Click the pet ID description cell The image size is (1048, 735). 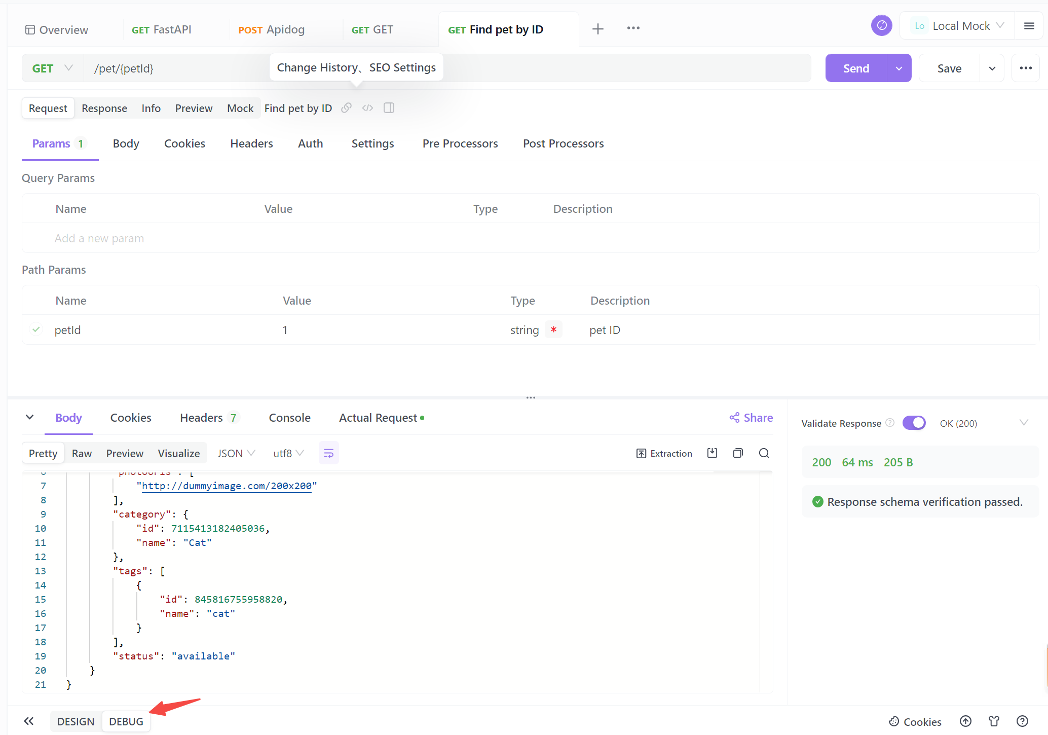click(x=605, y=330)
